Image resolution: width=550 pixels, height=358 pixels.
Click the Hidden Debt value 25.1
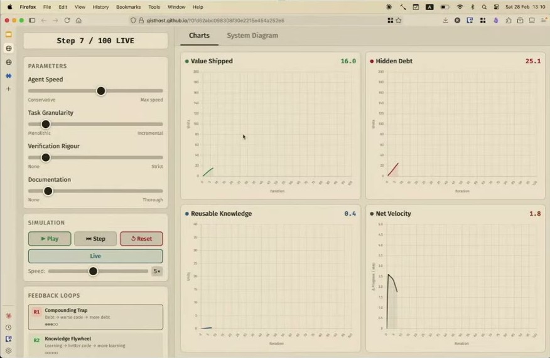[x=533, y=61]
